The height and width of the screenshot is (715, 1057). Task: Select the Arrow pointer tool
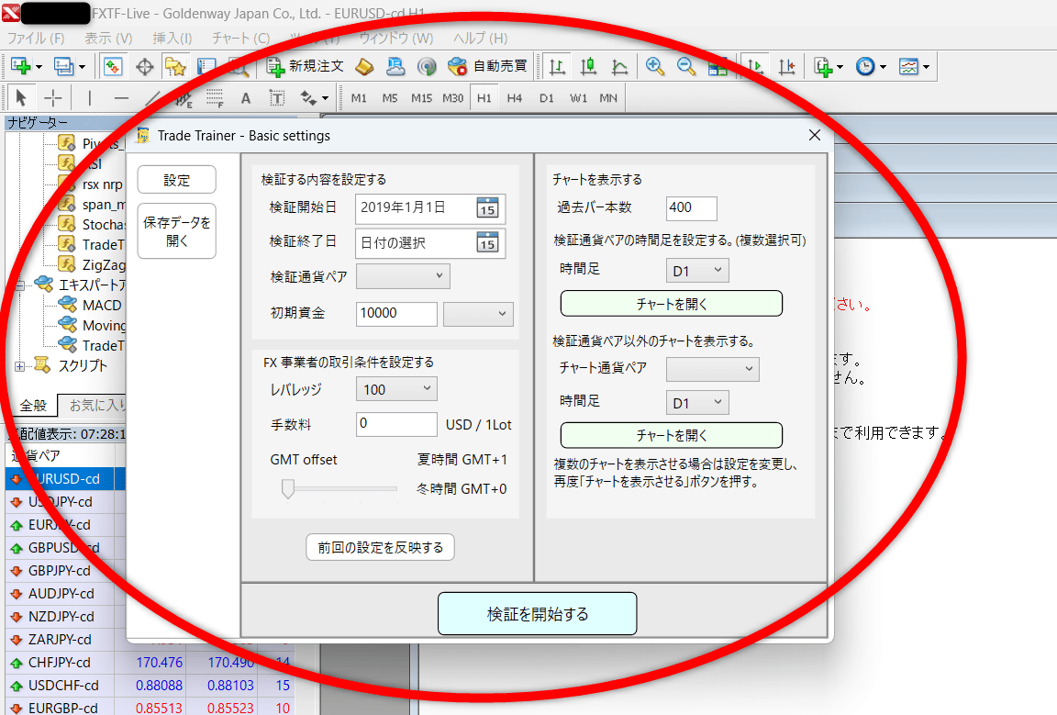click(21, 97)
